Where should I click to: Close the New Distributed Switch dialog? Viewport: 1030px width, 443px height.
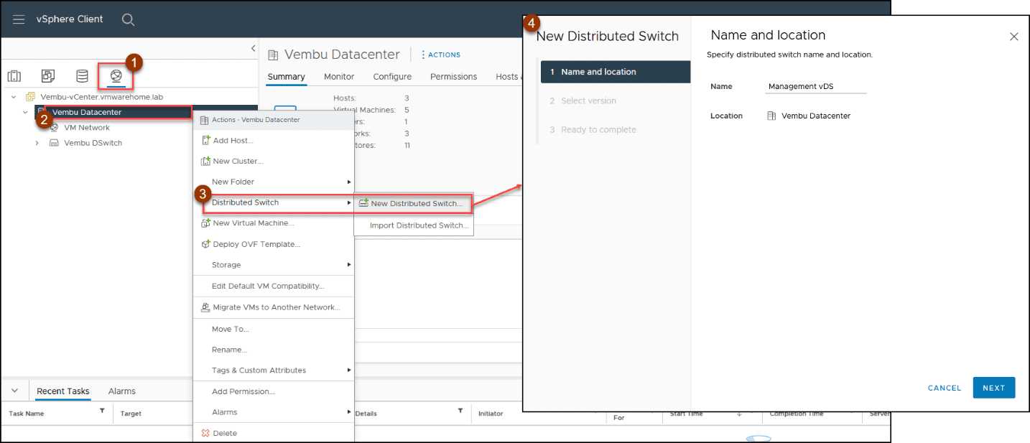pyautogui.click(x=1013, y=37)
